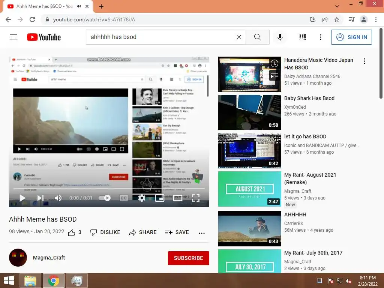Mute the tab's audio speaker icon
This screenshot has height=288, width=384.
point(79,6)
